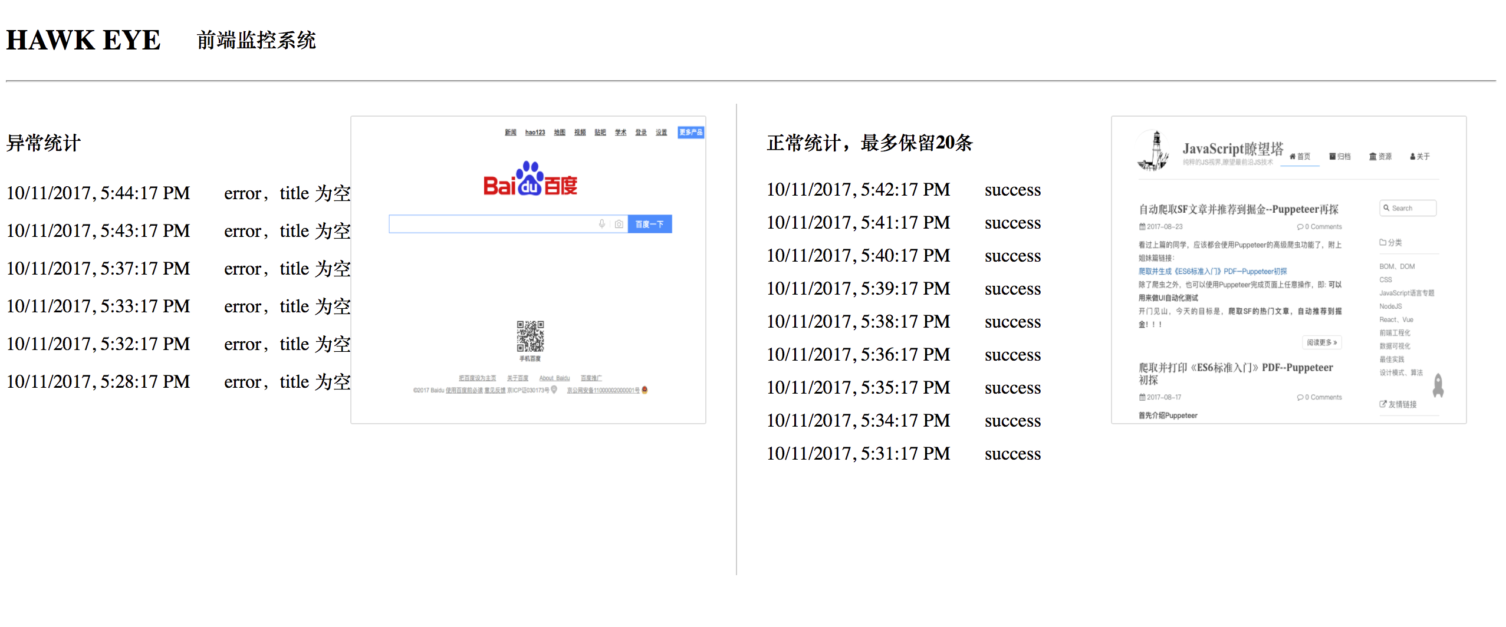Click the 前端监控系统 subtitle text

click(x=256, y=40)
